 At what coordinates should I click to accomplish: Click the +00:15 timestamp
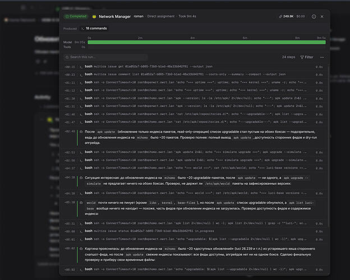[x=70, y=67]
